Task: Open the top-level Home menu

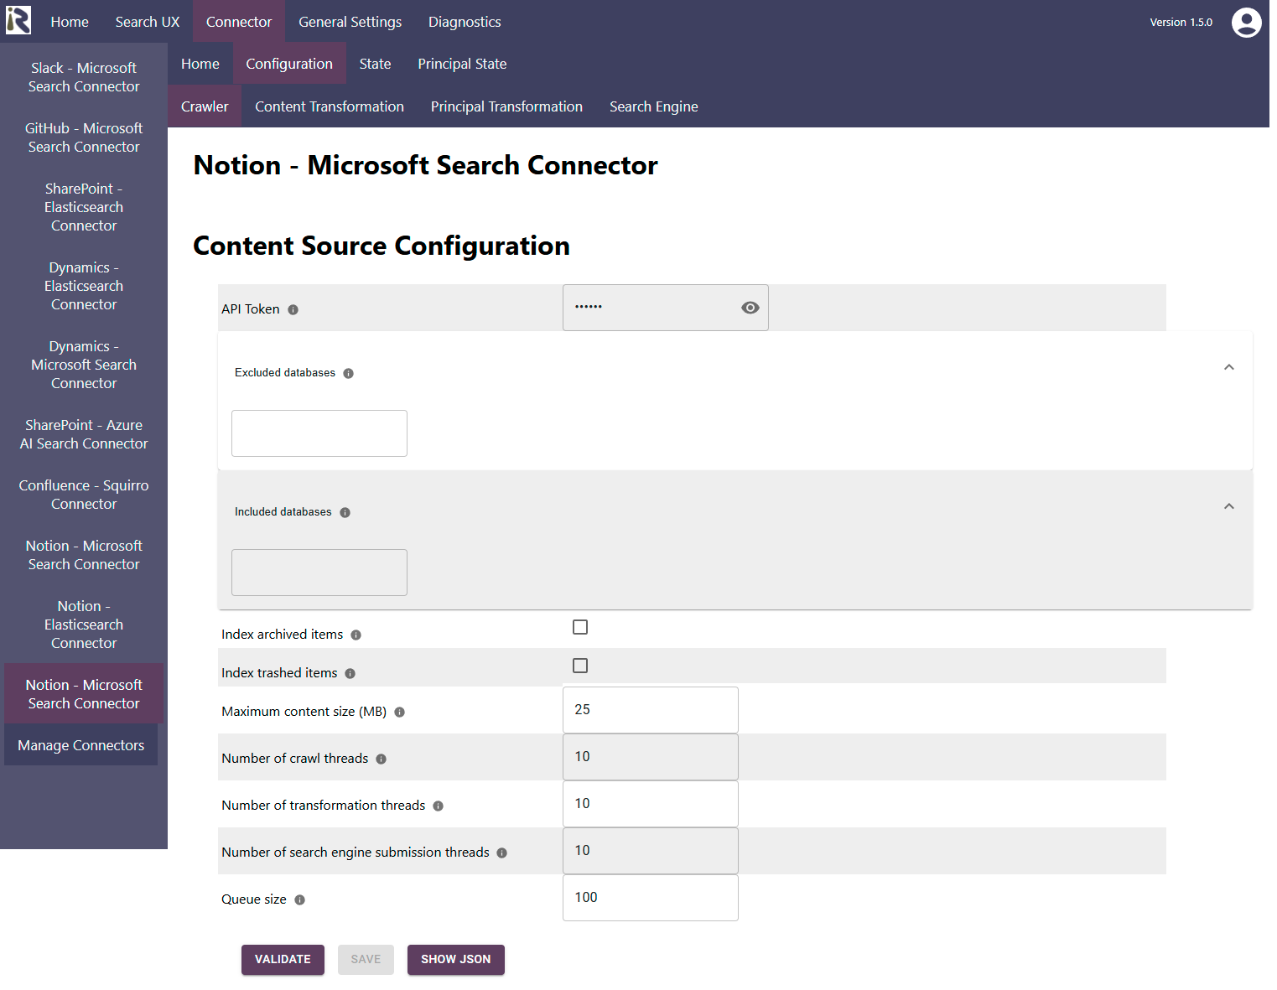Action: [70, 22]
